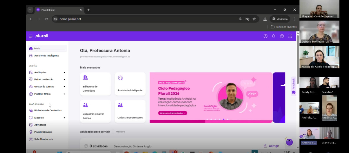This screenshot has width=349, height=153.
Task: Open the Cadastrar professores card
Action: [x=130, y=111]
